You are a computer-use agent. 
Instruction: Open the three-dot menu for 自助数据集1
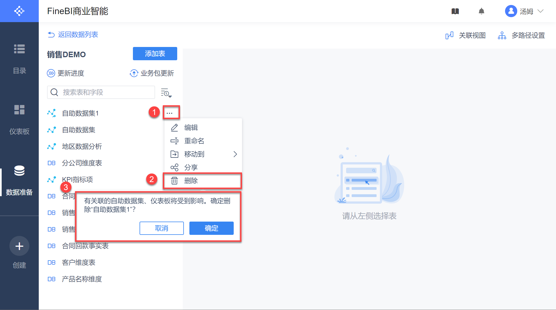(x=169, y=113)
